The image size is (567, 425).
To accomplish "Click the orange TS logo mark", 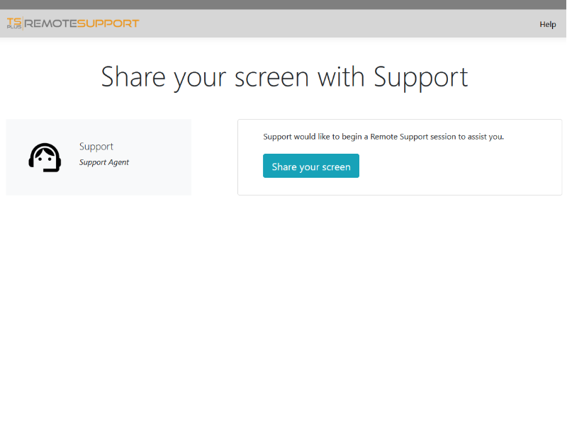I will click(14, 22).
